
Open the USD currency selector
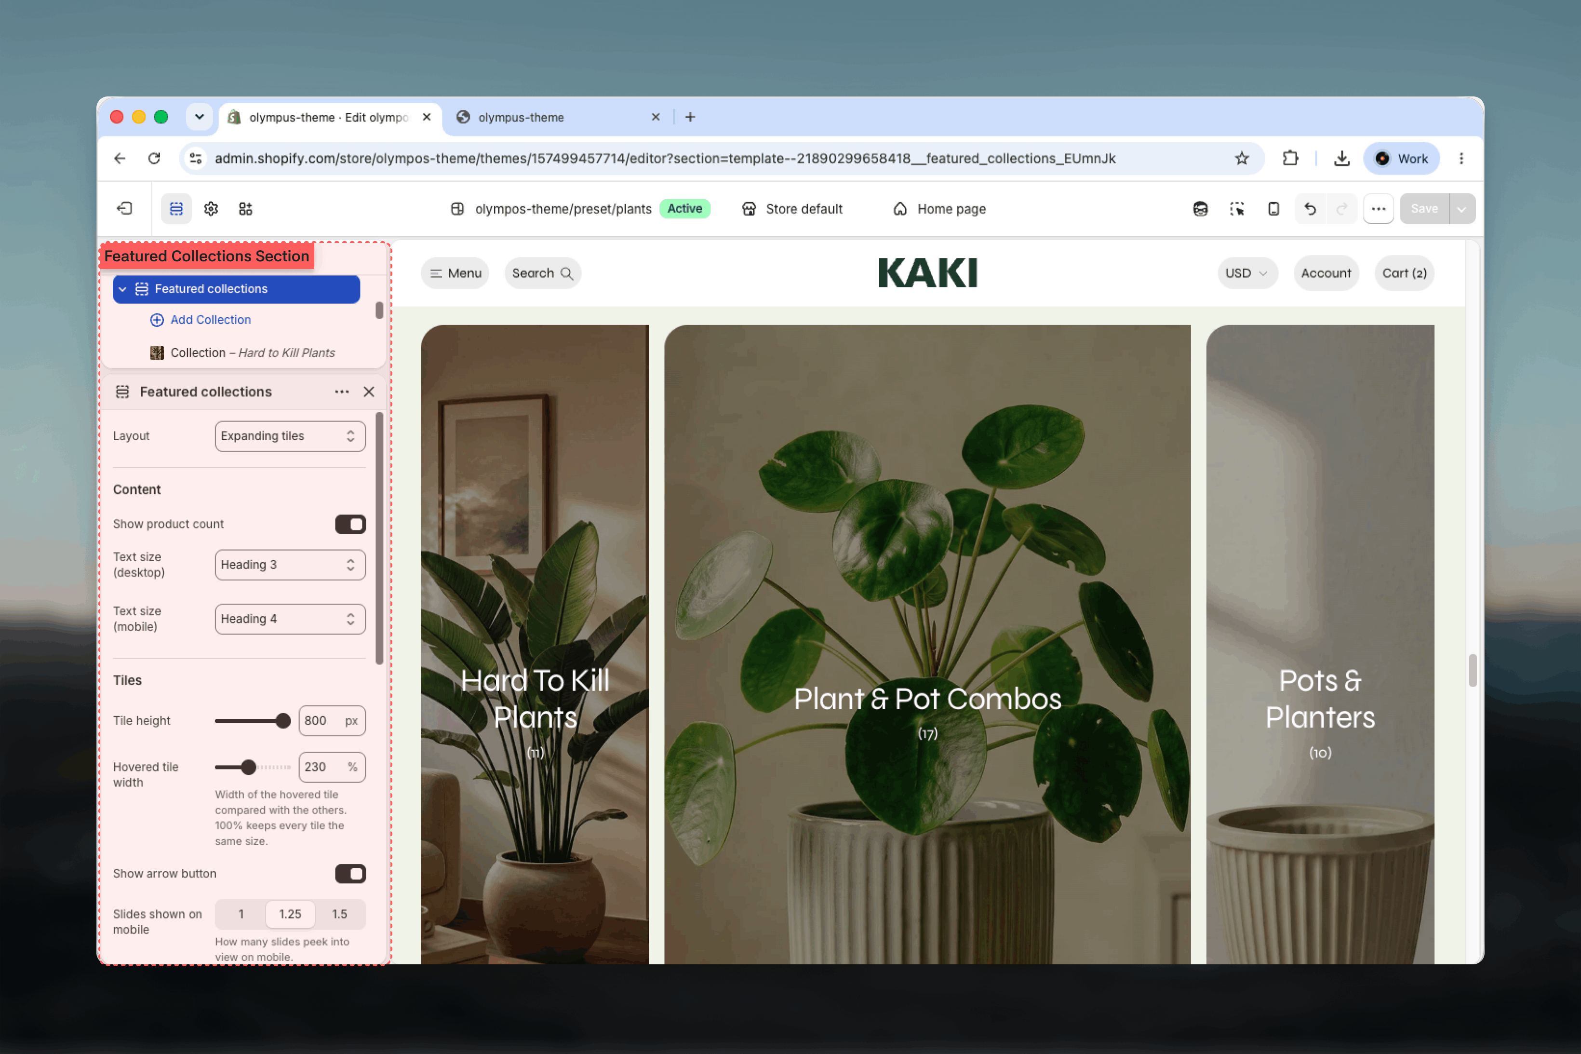coord(1247,273)
